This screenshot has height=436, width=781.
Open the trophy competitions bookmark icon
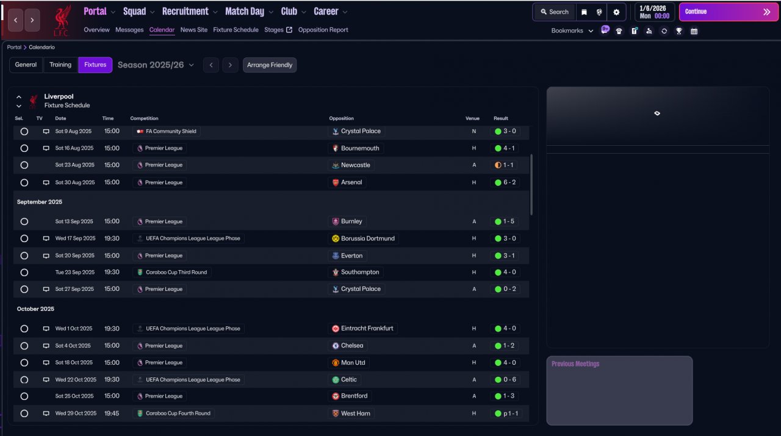(679, 31)
